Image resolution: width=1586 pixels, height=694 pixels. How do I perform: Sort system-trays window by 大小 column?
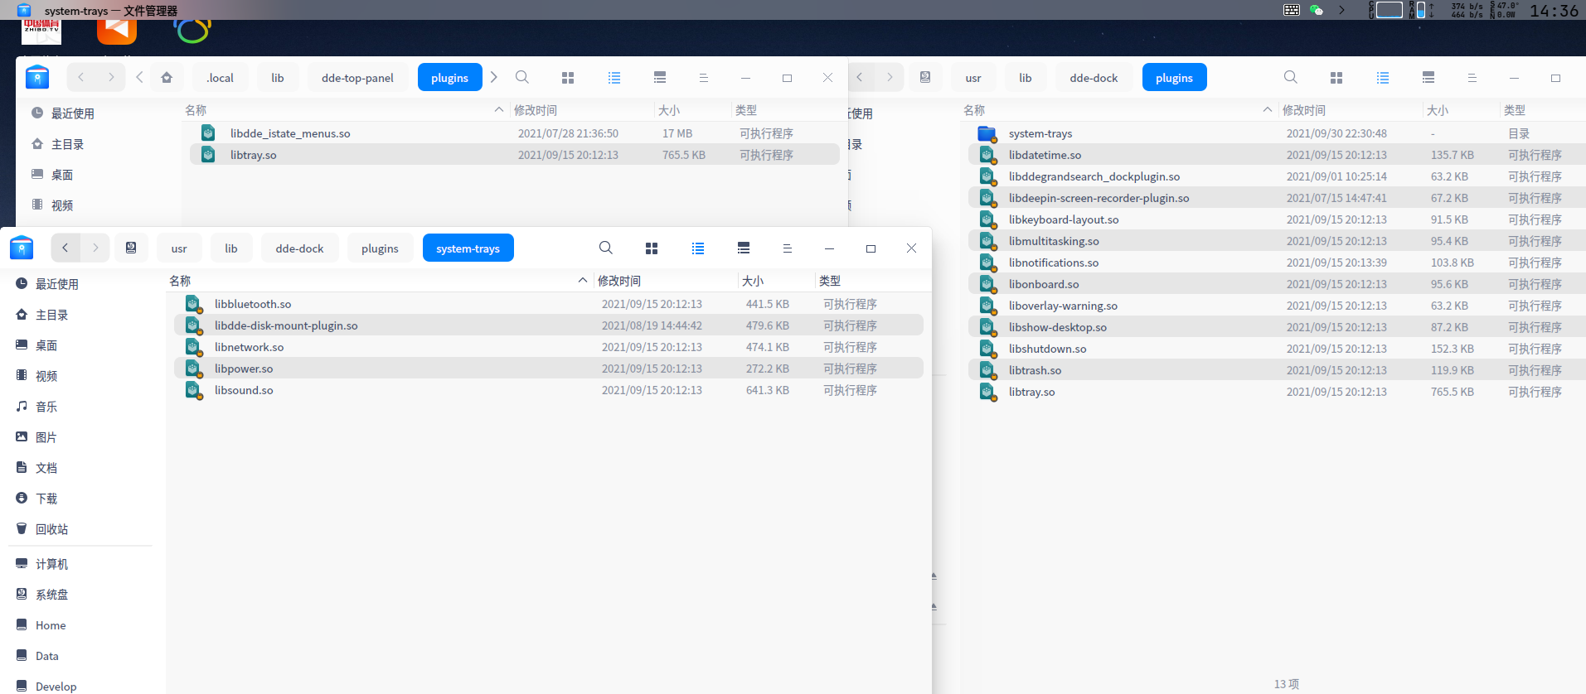753,281
